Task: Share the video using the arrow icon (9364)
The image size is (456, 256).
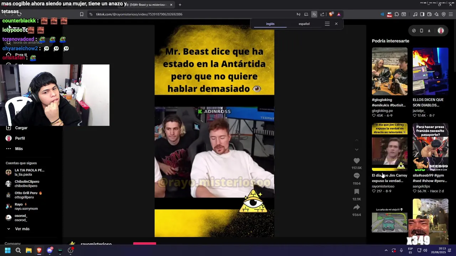Action: click(357, 207)
